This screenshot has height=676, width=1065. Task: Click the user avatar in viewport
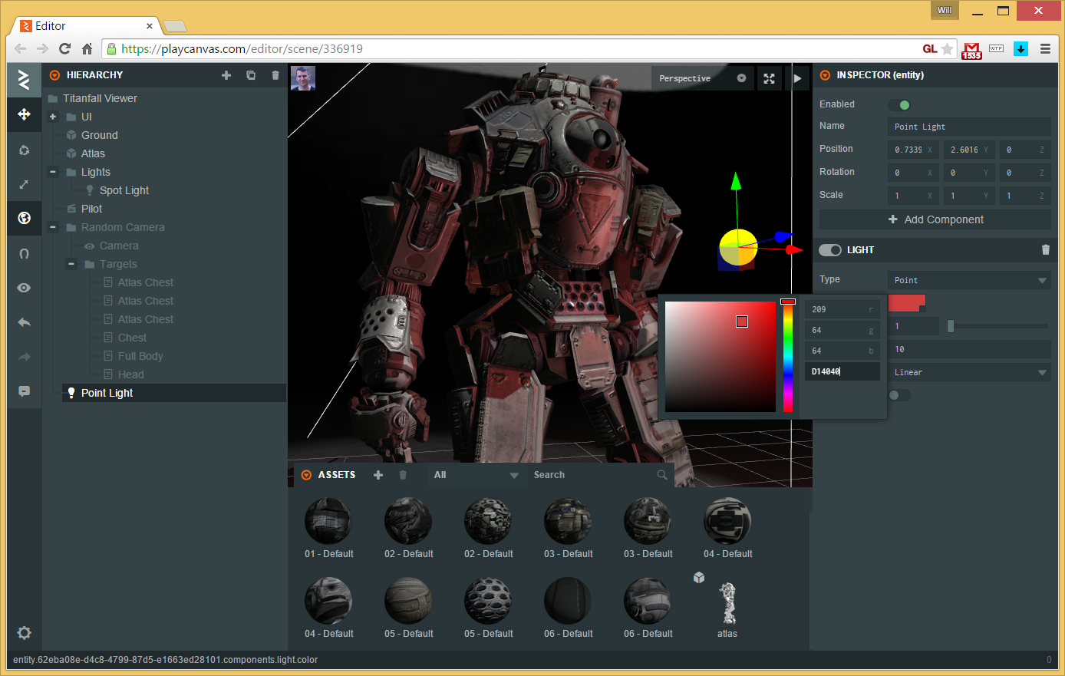tap(303, 78)
